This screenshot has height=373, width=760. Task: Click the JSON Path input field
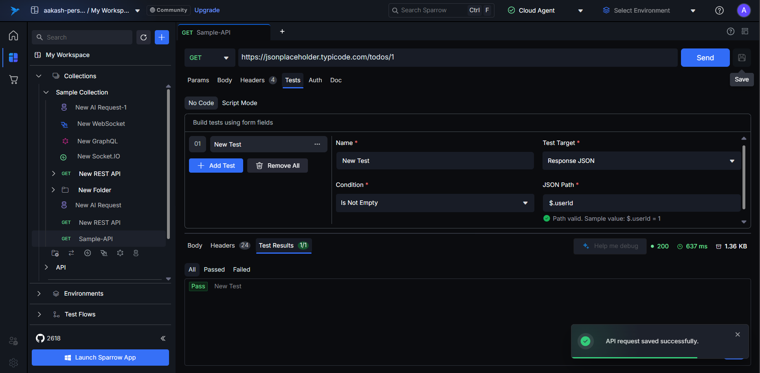[641, 203]
